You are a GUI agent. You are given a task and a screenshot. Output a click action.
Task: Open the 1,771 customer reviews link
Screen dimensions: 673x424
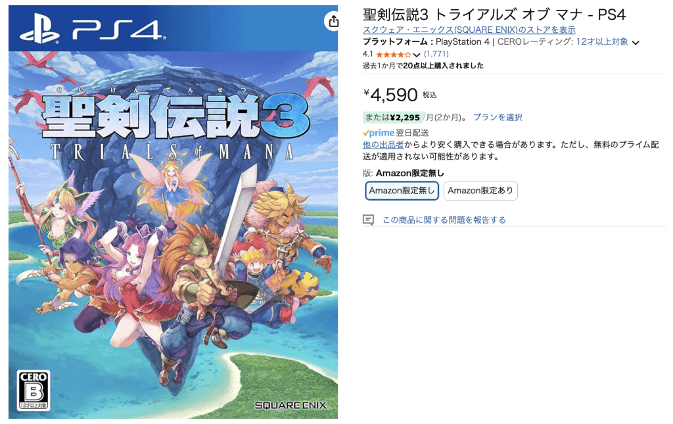click(436, 54)
